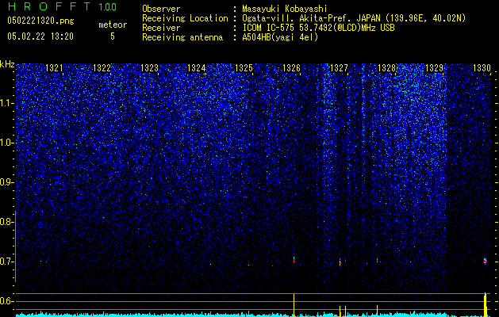Click the meteor echo just past 1326
This screenshot has width=499, height=317.
pos(294,260)
